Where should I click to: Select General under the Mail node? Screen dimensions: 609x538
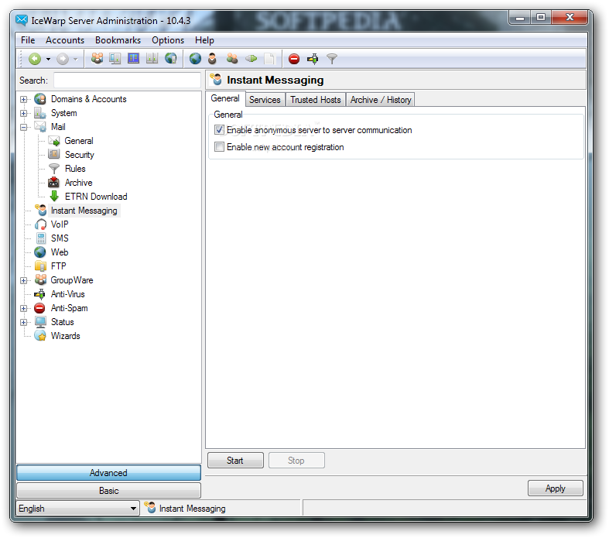79,141
